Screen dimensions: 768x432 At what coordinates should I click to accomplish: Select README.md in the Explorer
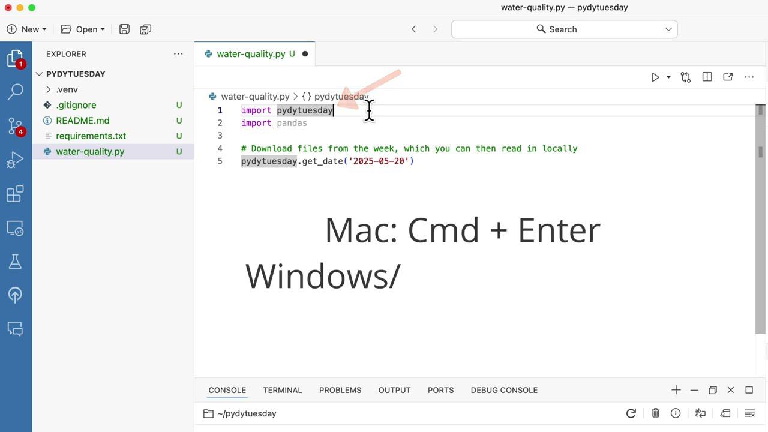pyautogui.click(x=82, y=120)
